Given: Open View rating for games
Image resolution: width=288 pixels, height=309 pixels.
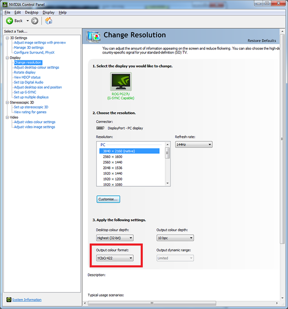Looking at the screenshot, I should pos(30,112).
